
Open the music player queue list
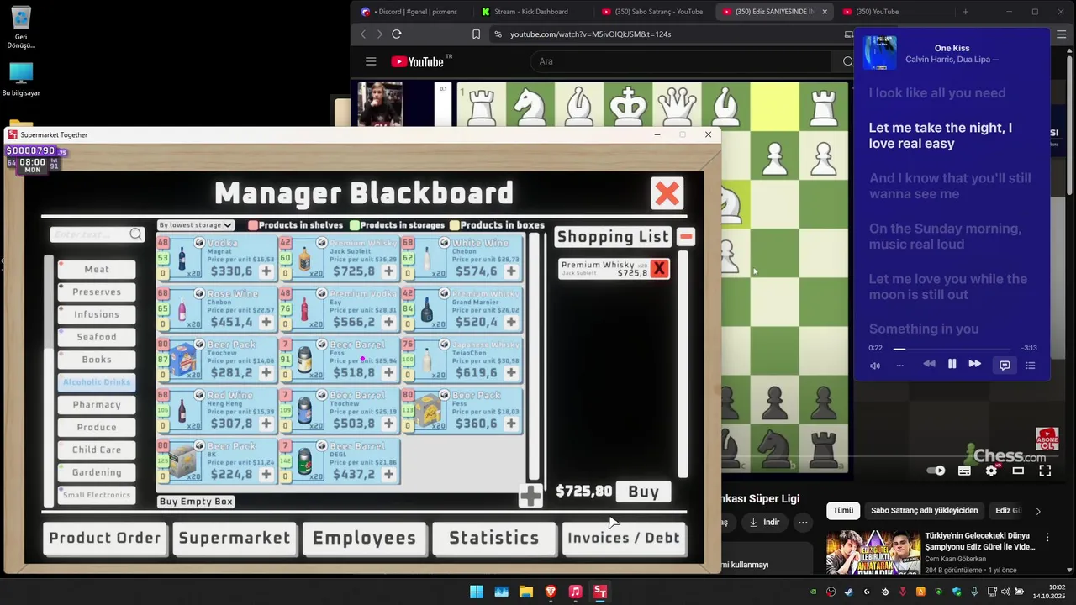coord(1031,365)
